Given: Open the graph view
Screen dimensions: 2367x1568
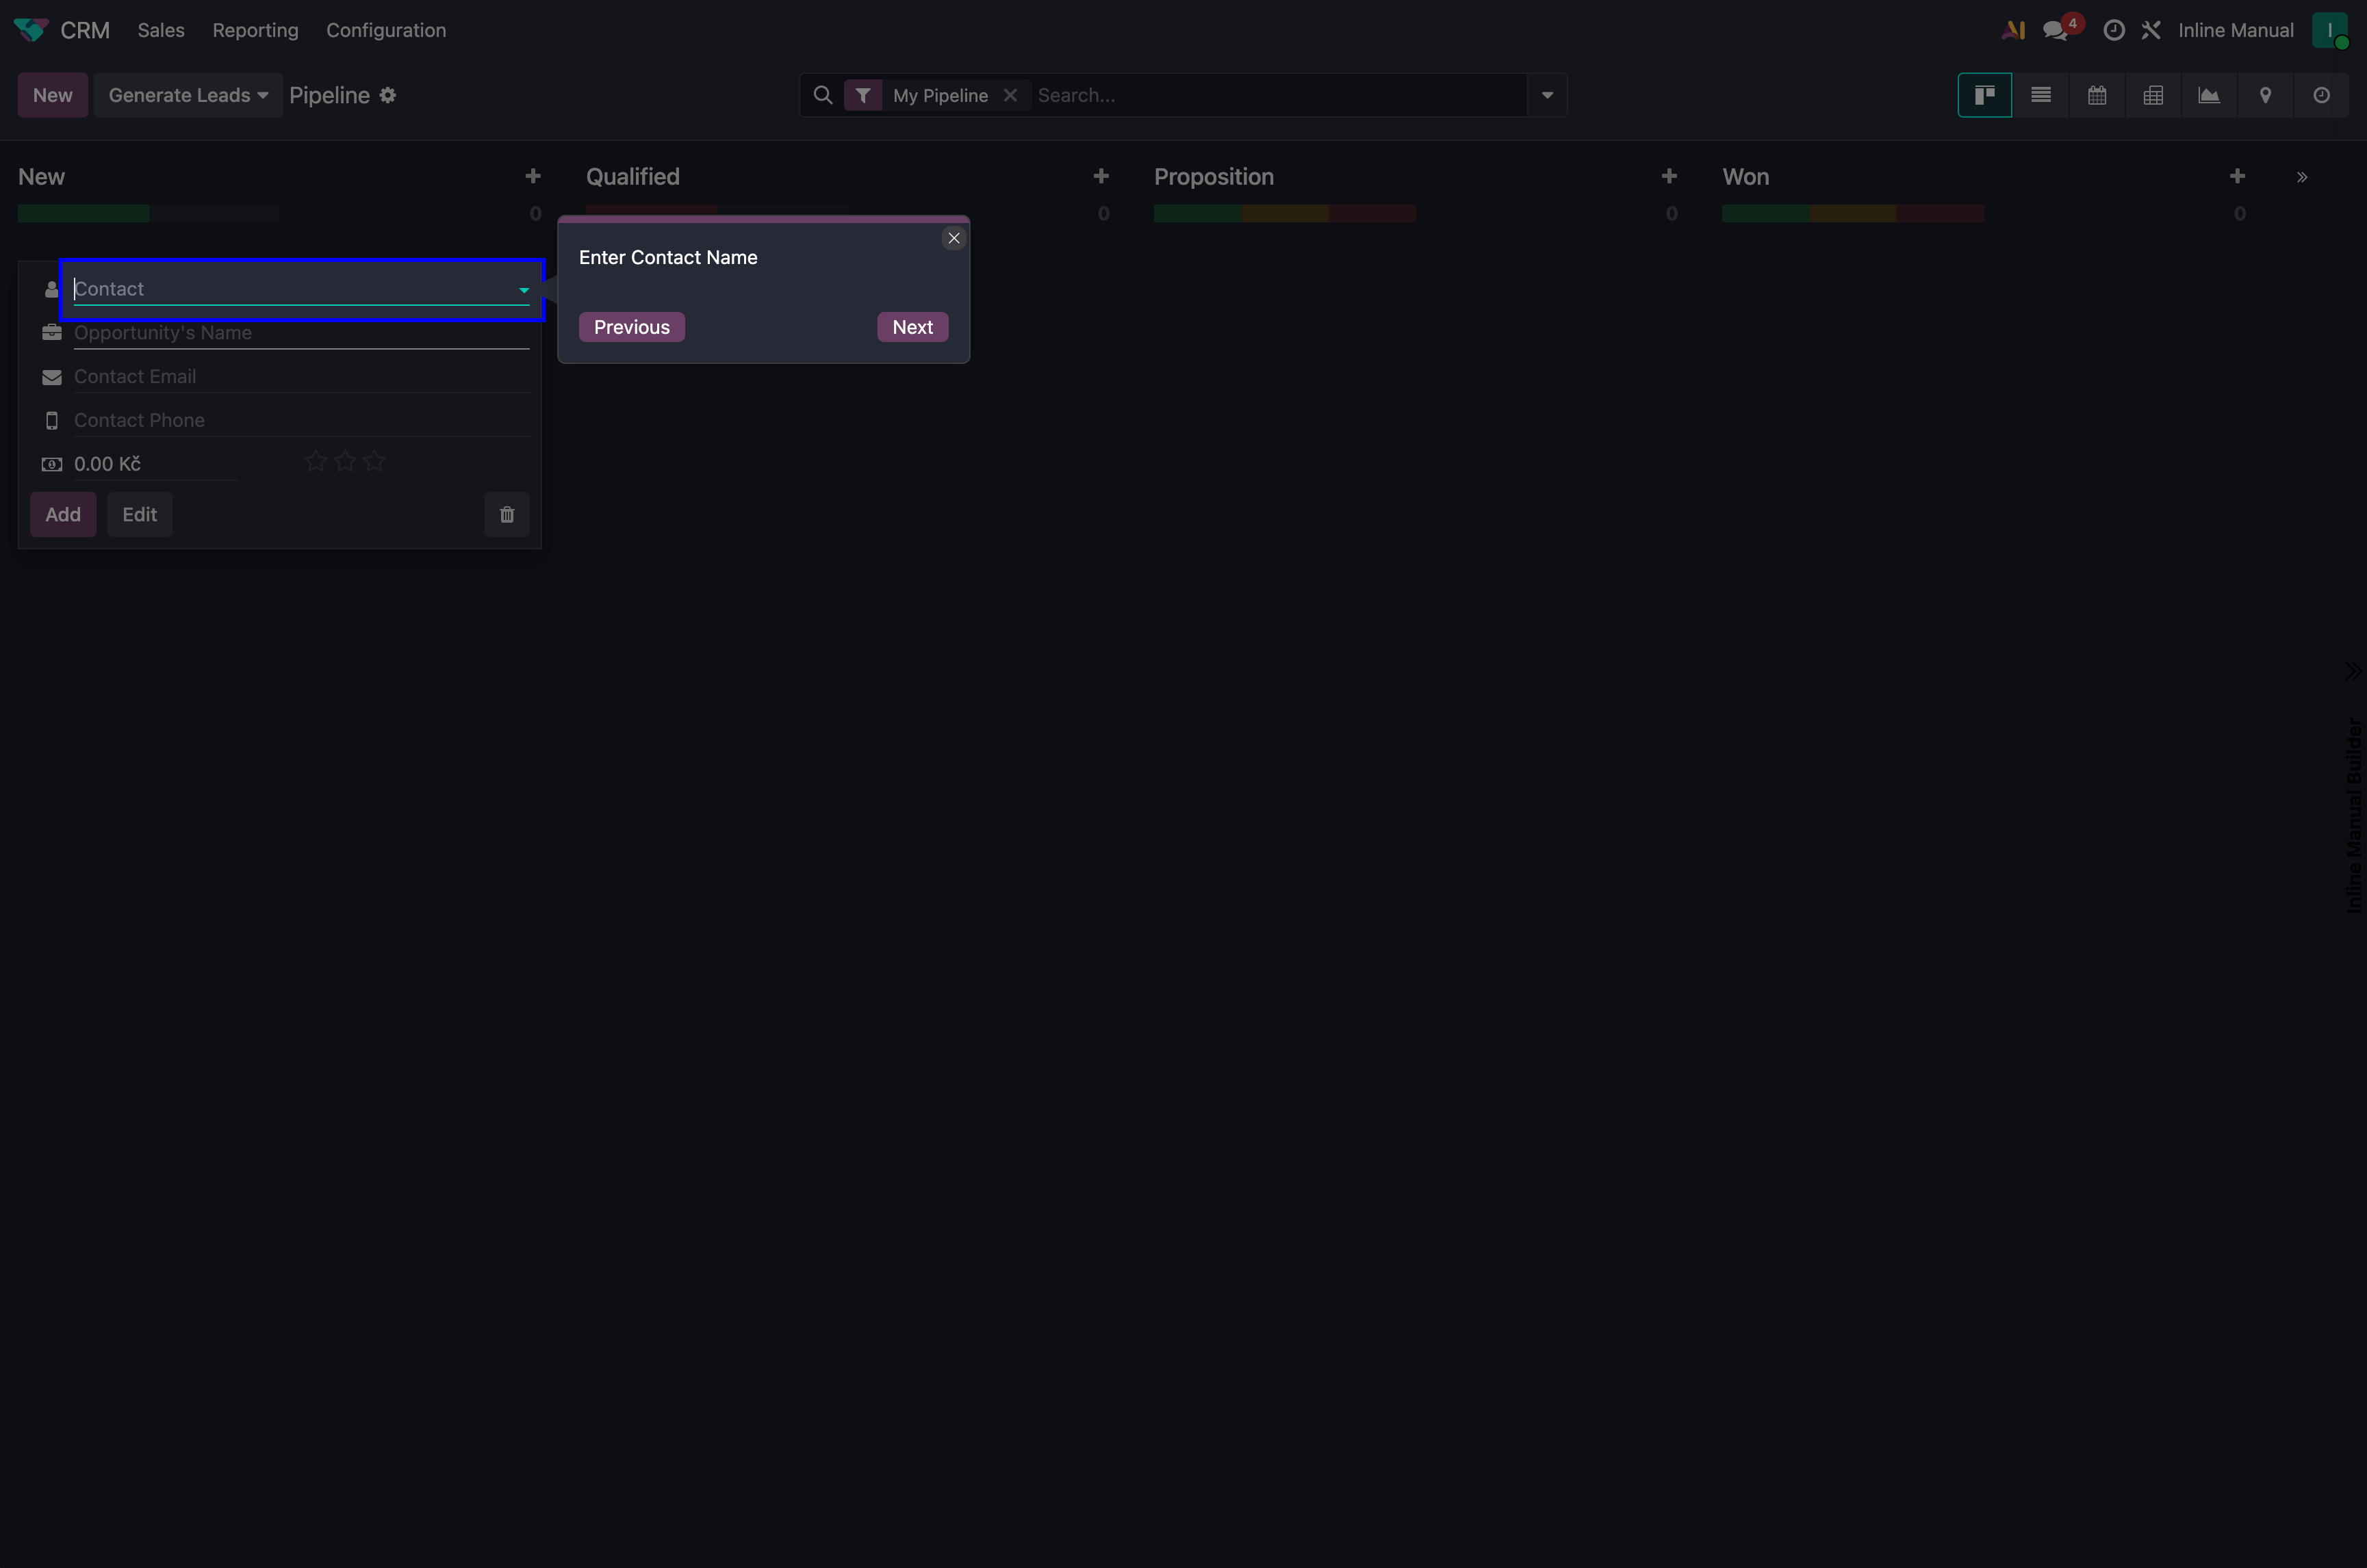Looking at the screenshot, I should click(2209, 95).
